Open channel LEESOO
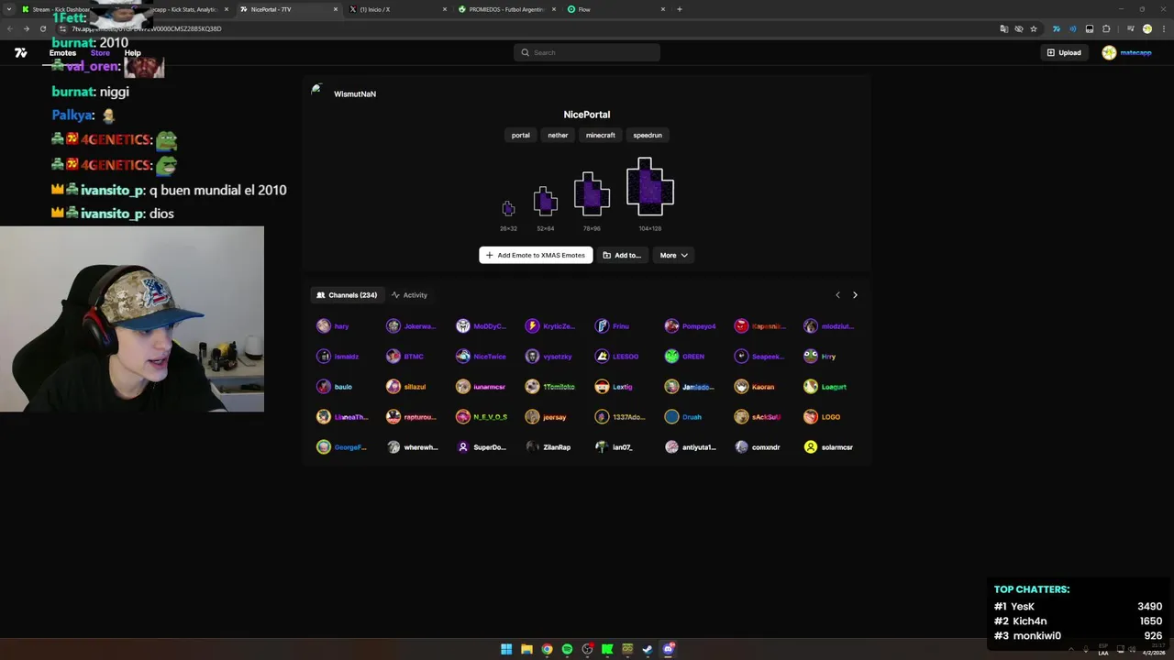The image size is (1174, 660). coord(616,357)
